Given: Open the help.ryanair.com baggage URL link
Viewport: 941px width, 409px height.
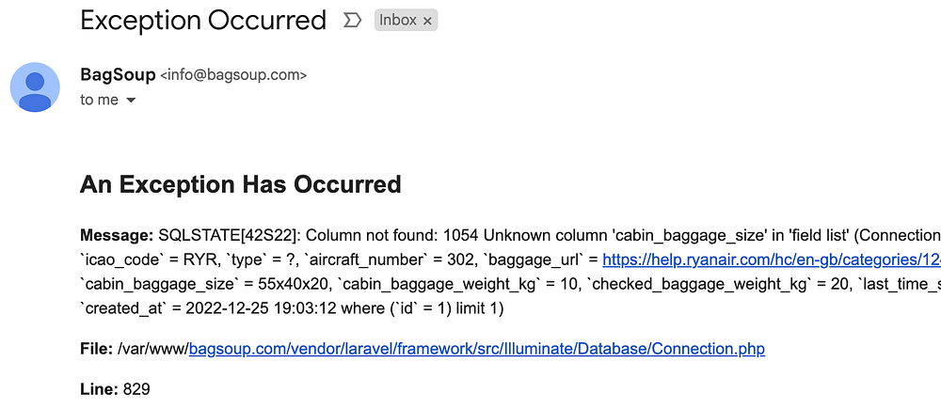Looking at the screenshot, I should point(771,258).
